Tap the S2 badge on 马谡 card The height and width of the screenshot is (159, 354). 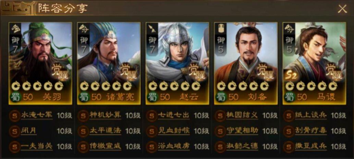coord(290,76)
